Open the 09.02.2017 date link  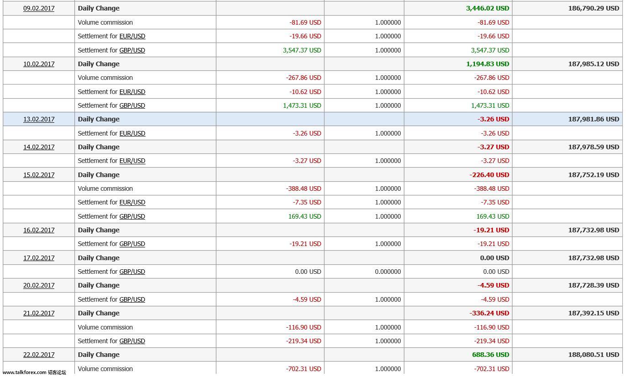pyautogui.click(x=39, y=8)
